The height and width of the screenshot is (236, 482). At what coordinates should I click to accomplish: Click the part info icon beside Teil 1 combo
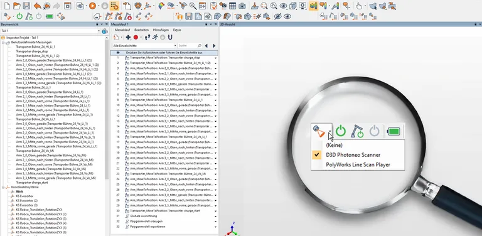click(x=105, y=31)
